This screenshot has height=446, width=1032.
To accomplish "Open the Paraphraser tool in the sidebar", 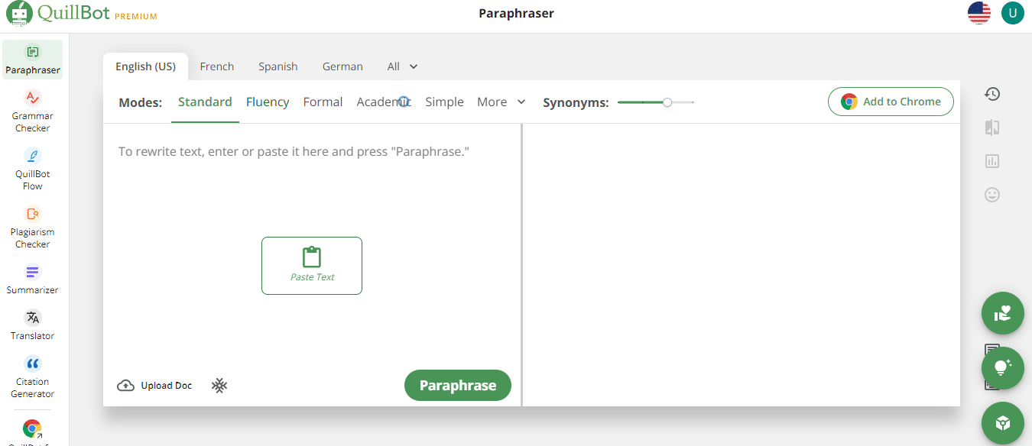I will [x=33, y=60].
